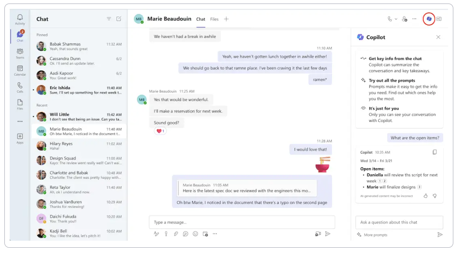This screenshot has height=253, width=463.
Task: Record a video clip in the compose bar
Action: [317, 234]
